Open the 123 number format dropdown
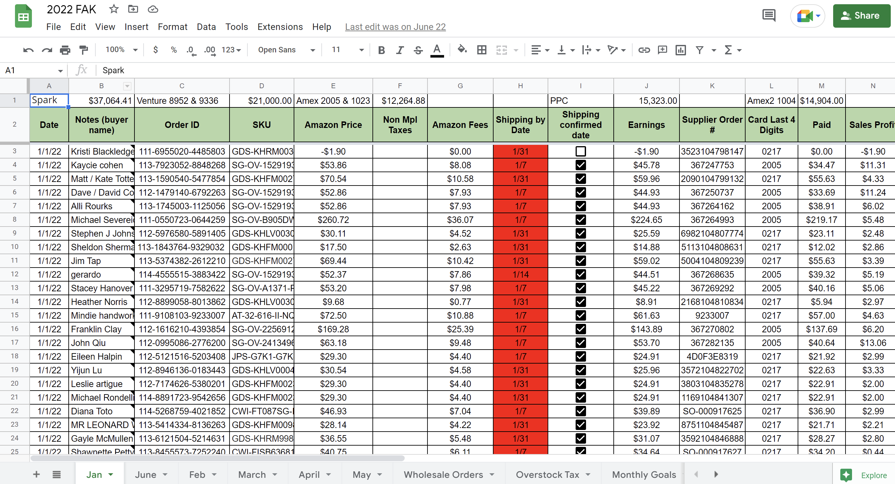 [x=231, y=50]
